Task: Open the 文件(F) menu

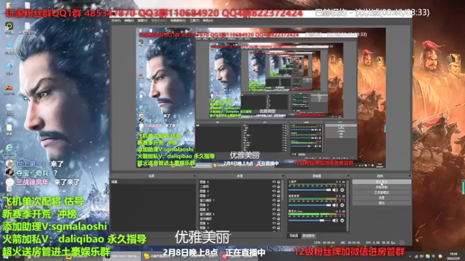Action: click(x=116, y=21)
